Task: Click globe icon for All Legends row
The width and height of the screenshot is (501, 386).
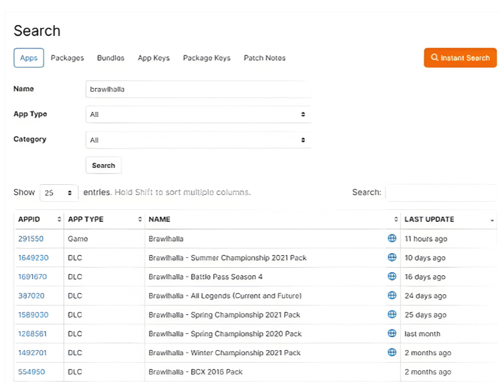Action: pos(392,295)
